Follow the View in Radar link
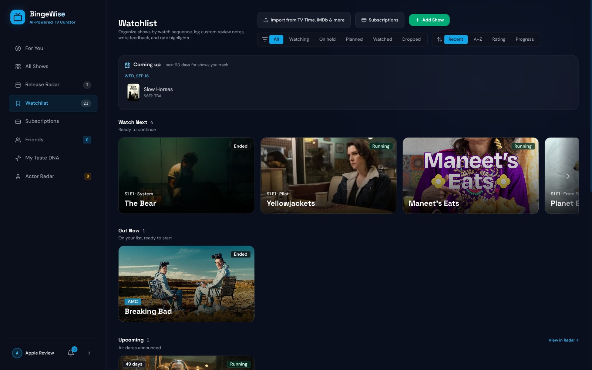 563,340
